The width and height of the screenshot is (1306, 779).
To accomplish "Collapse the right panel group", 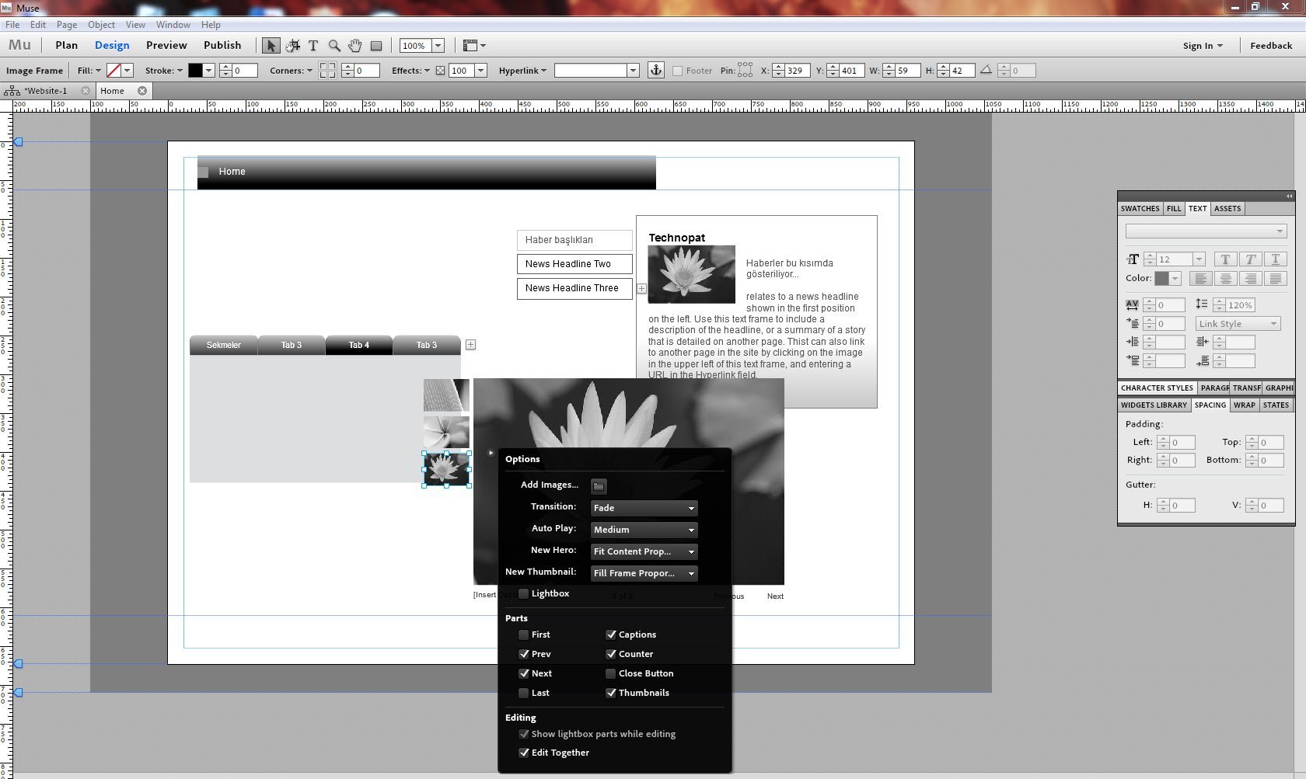I will tap(1289, 196).
